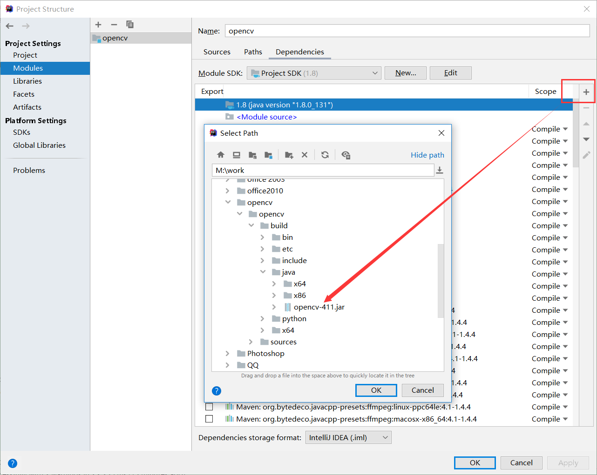The height and width of the screenshot is (475, 597).
Task: Expand the include folder
Action: (262, 260)
